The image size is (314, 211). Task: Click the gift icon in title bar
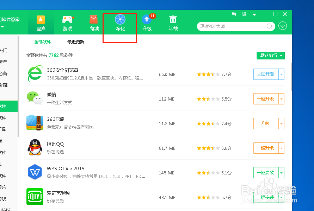pyautogui.click(x=234, y=14)
